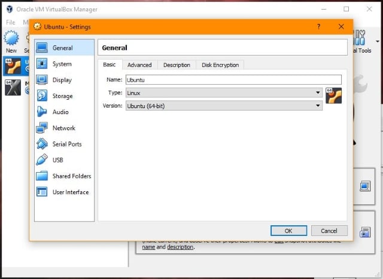Open the File menu in VirtualBox Manager
The height and width of the screenshot is (279, 383).
pos(11,23)
